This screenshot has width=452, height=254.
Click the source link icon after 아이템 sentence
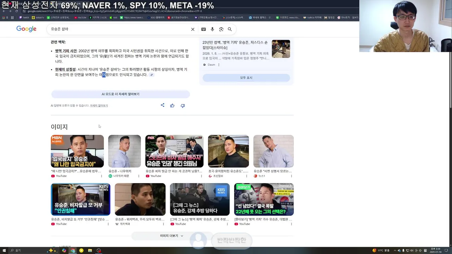(151, 75)
